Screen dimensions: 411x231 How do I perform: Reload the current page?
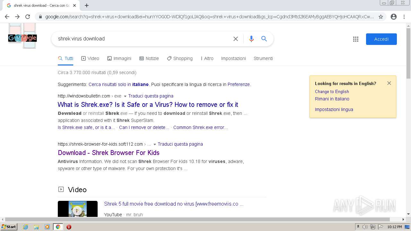point(28,17)
